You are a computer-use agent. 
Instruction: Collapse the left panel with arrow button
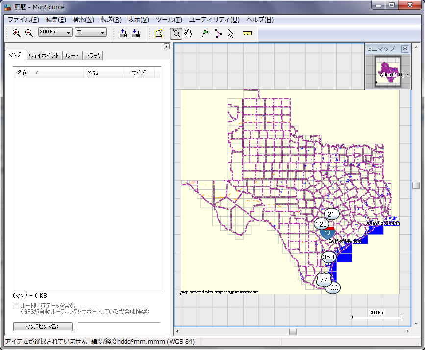tap(167, 47)
